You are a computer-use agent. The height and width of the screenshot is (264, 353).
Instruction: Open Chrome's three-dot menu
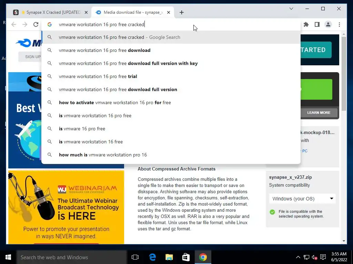(x=339, y=24)
